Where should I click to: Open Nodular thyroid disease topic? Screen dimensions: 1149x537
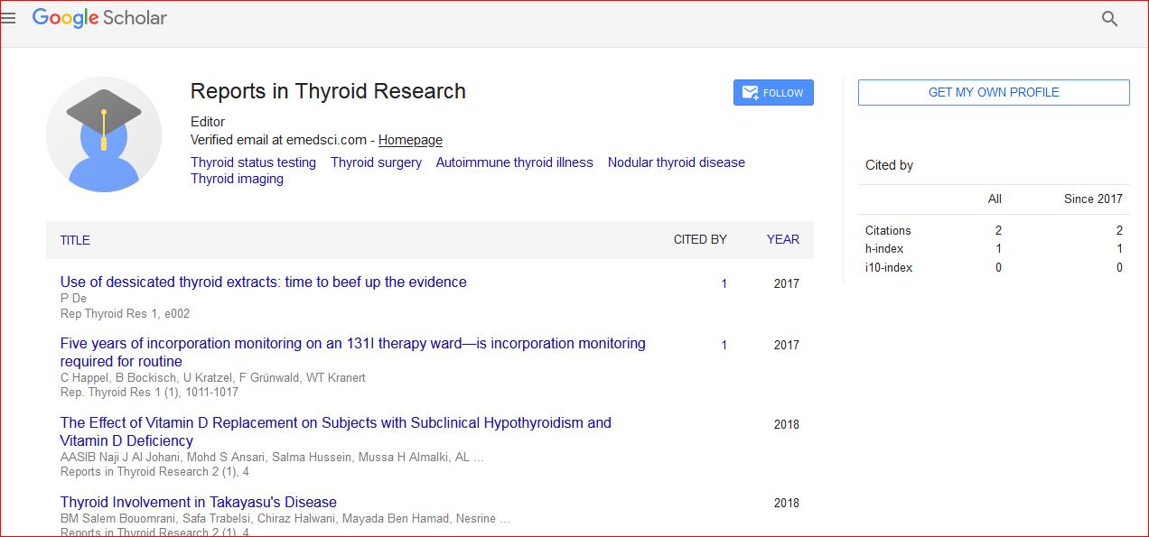(676, 162)
